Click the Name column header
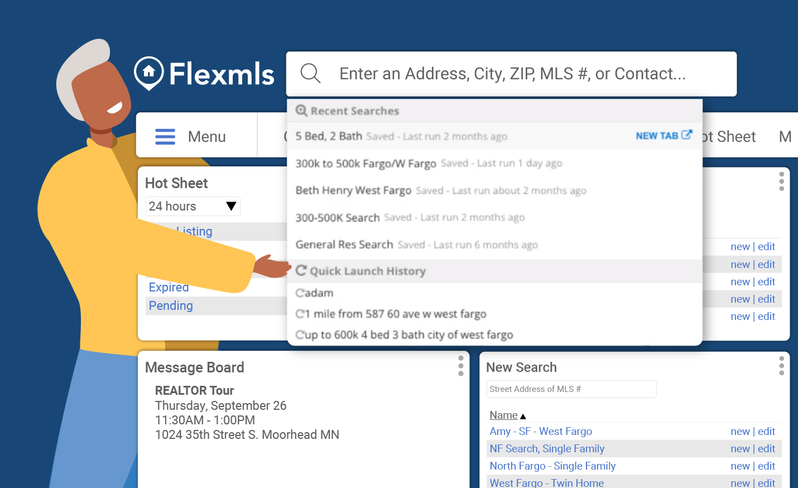Viewport: 798px width, 488px height. click(x=503, y=415)
